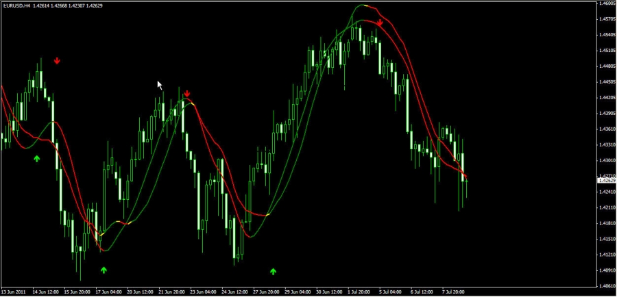The width and height of the screenshot is (617, 297).
Task: Click the 24 Jun 12:00 time label
Action: [x=234, y=291]
